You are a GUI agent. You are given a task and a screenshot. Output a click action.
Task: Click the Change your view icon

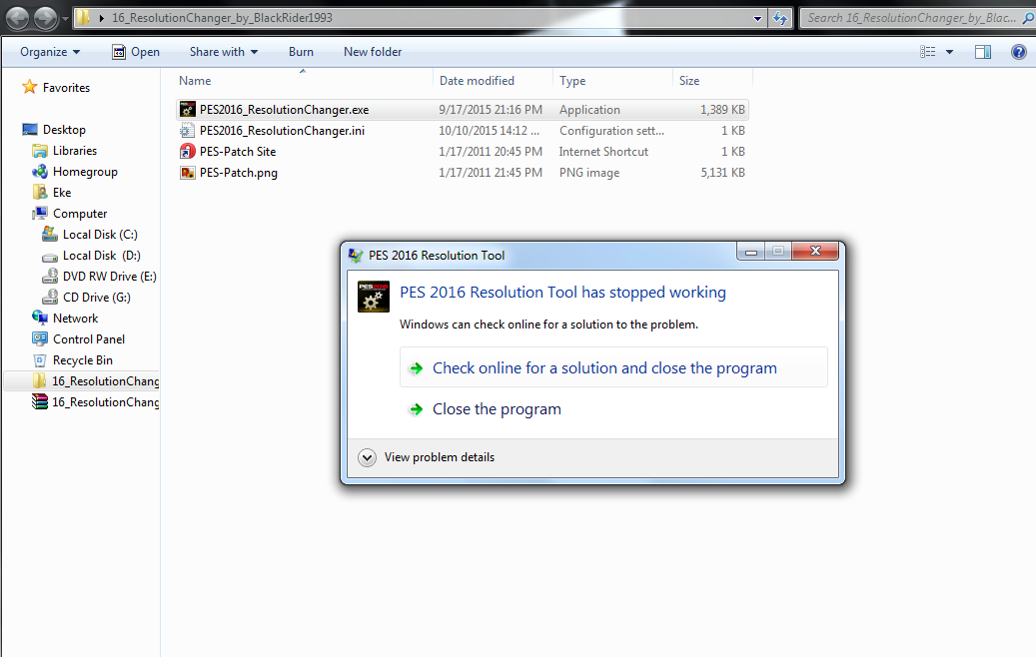click(x=928, y=52)
